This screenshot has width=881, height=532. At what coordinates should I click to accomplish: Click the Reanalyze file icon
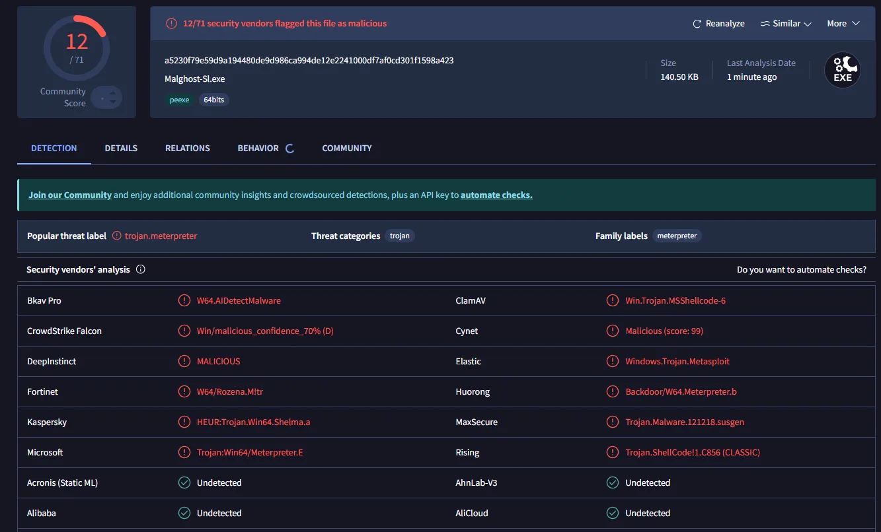click(x=696, y=23)
